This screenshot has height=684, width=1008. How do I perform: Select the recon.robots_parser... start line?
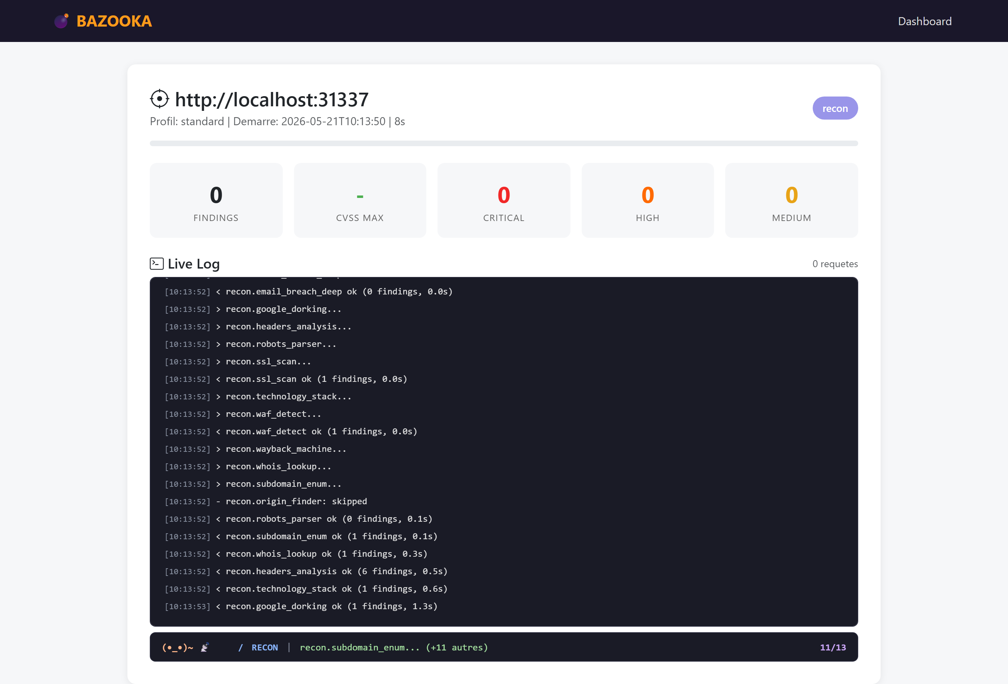(x=250, y=344)
